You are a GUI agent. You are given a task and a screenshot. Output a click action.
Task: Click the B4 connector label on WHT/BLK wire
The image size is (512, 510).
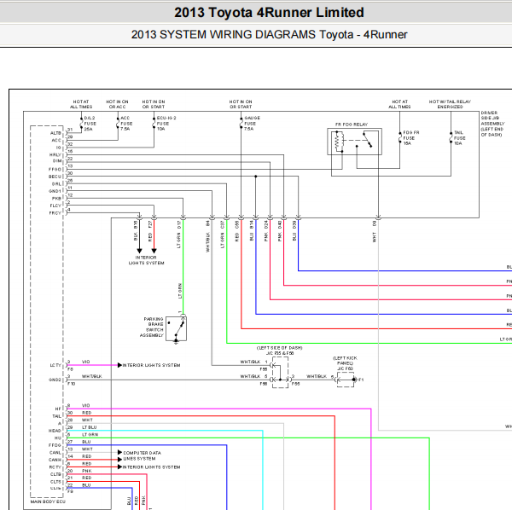click(207, 223)
